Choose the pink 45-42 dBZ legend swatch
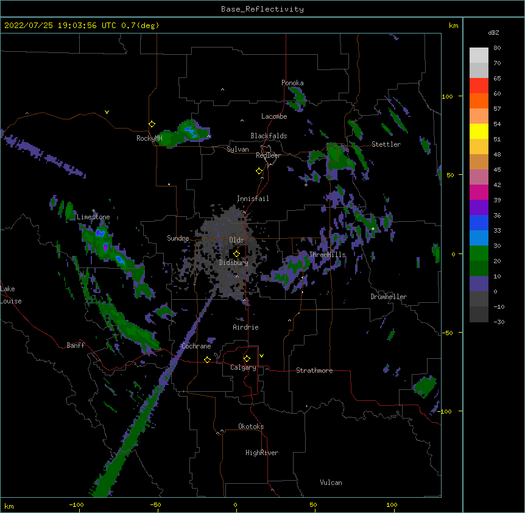The image size is (525, 513). click(479, 177)
